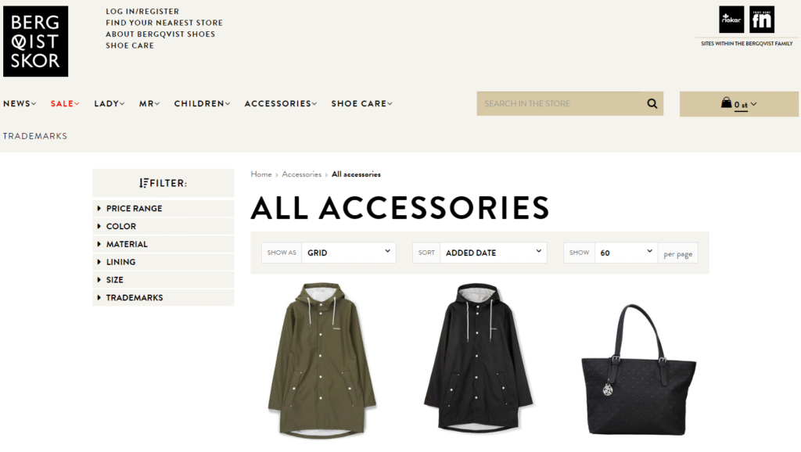Open the Show 60 per page dropdown

pos(626,253)
